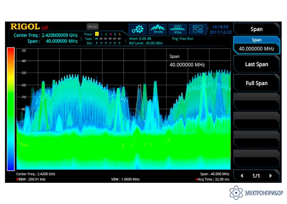Select the RBW 200.91 kHz readout

[32, 179]
